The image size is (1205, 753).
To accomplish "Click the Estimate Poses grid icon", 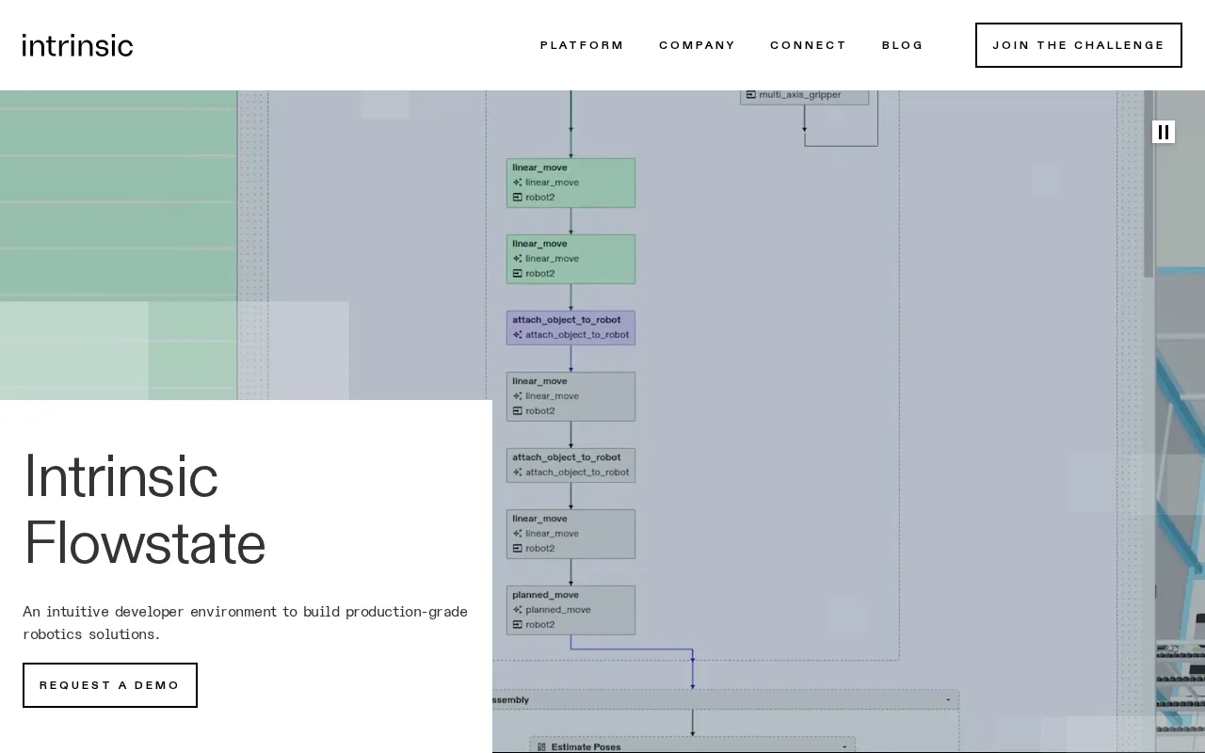I will pyautogui.click(x=541, y=746).
